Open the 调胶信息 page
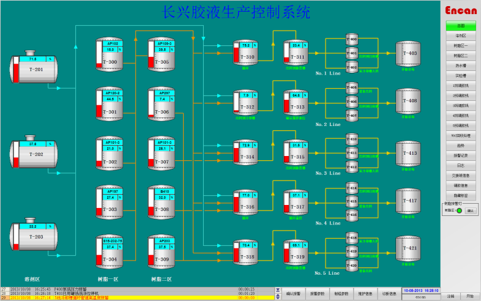Screen dimensions: 481x301 pyautogui.click(x=461, y=185)
